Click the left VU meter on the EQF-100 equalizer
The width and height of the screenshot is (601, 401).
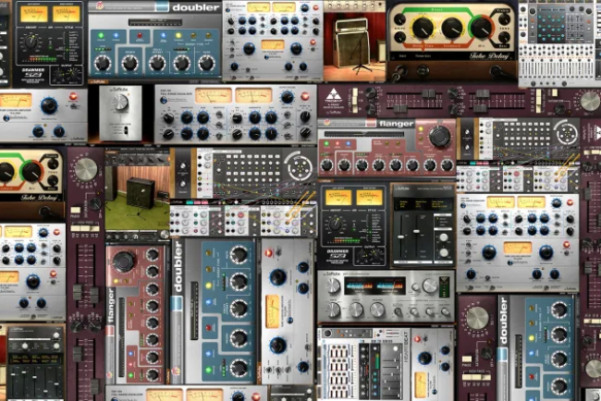(214, 96)
